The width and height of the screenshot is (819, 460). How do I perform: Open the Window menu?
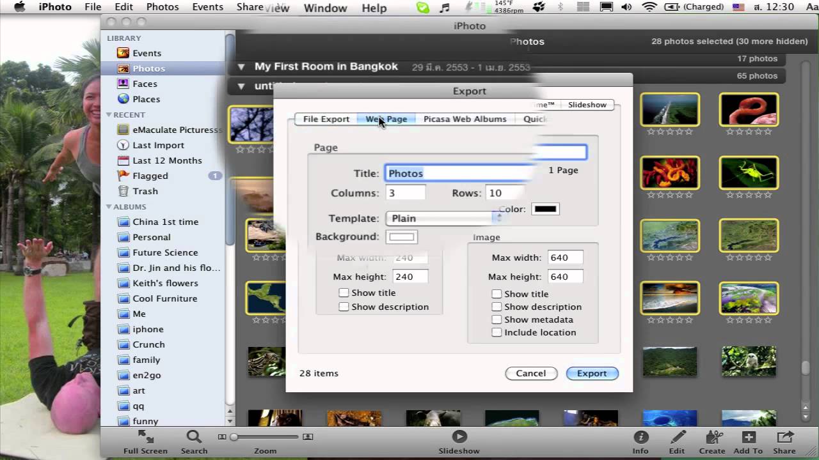tap(325, 8)
